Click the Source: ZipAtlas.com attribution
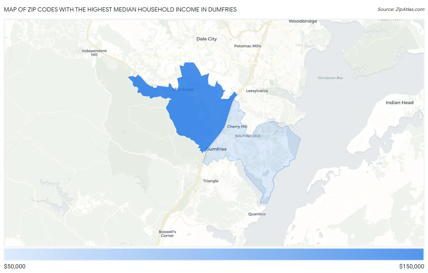Screen dimensions: 428x273 [401, 9]
